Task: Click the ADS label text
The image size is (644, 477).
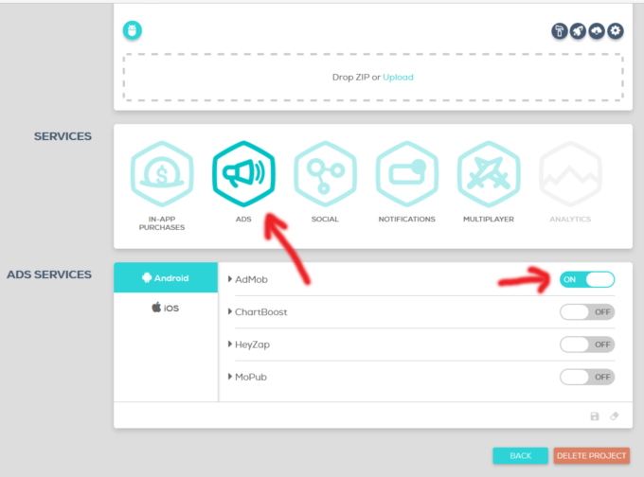Action: (x=243, y=220)
